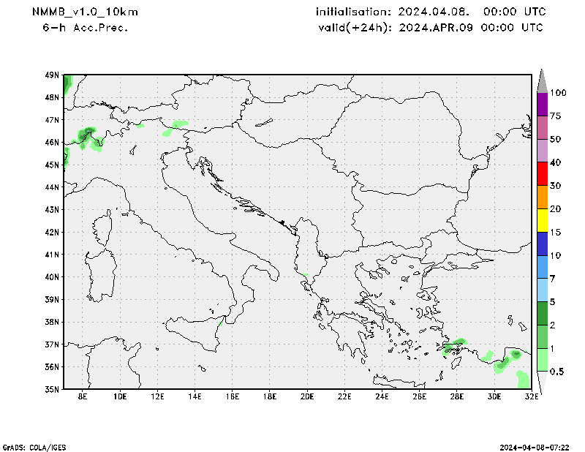The height and width of the screenshot is (452, 585).
Task: Click the 20E longitude axis label
Action: [x=306, y=397]
